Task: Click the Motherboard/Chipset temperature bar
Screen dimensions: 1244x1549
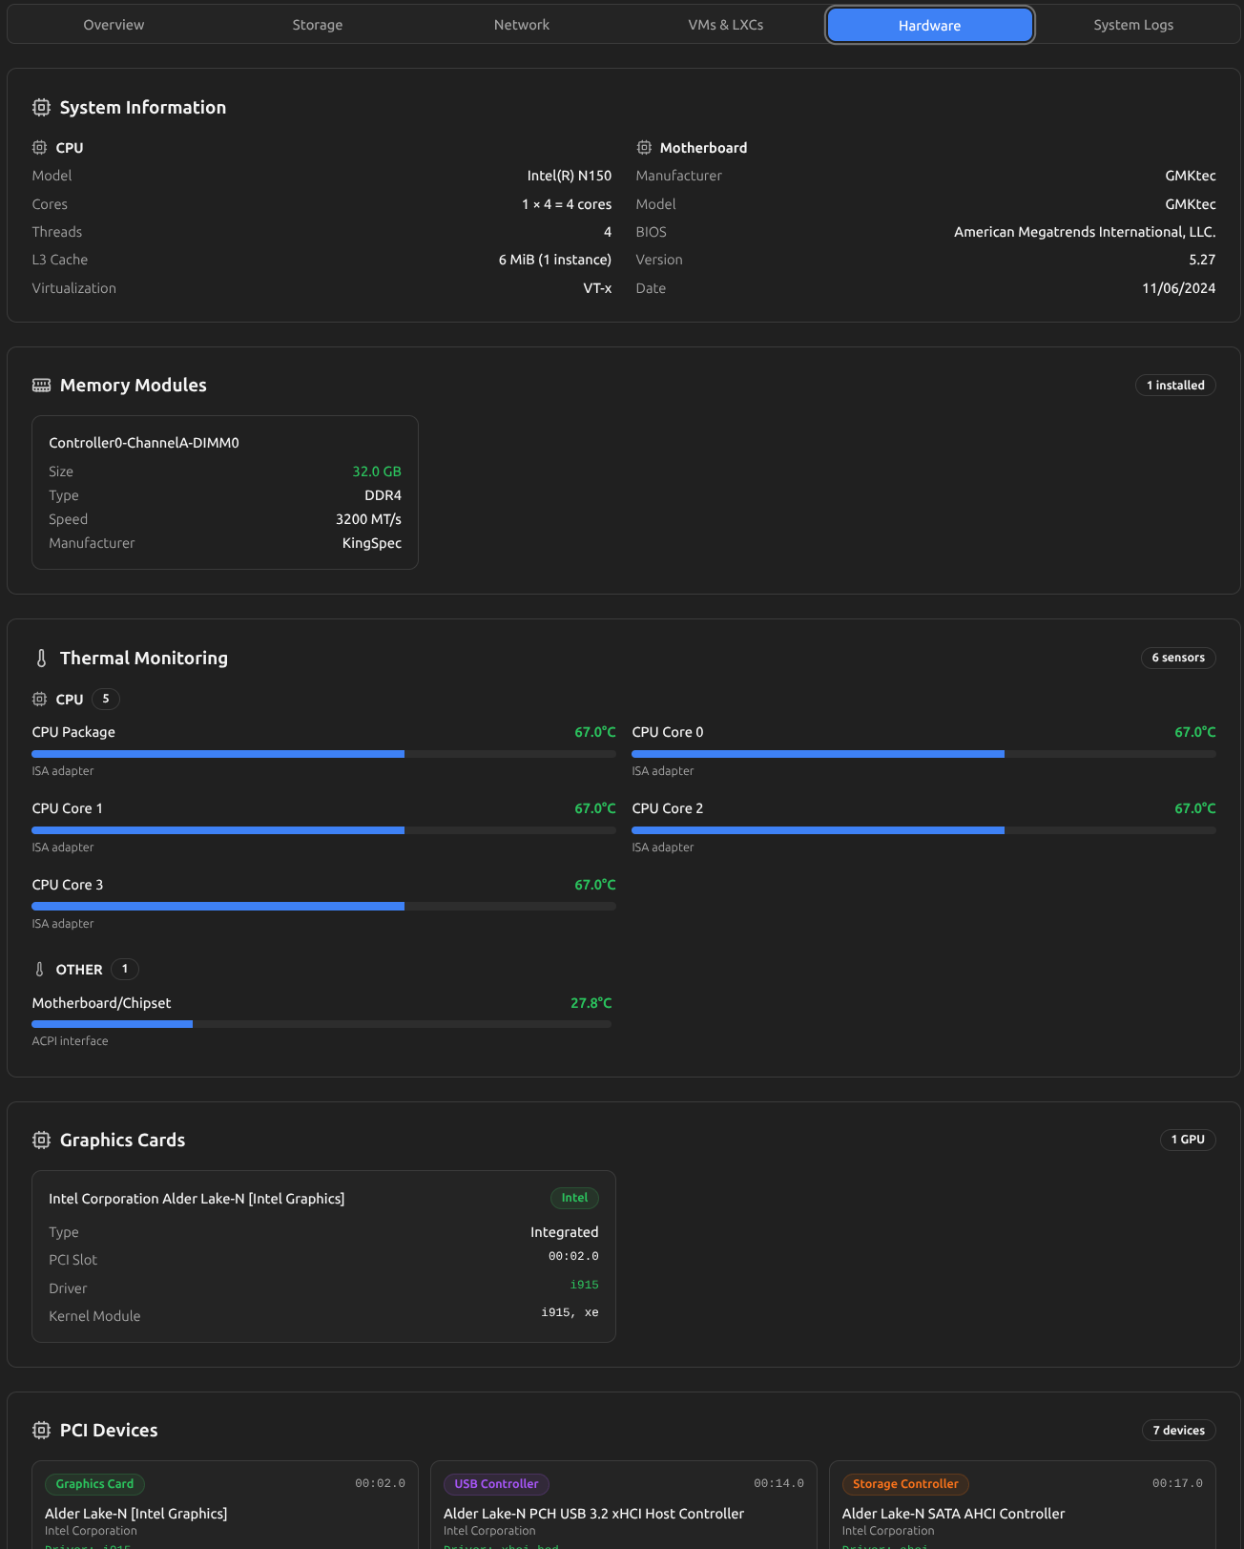Action: (x=321, y=1024)
